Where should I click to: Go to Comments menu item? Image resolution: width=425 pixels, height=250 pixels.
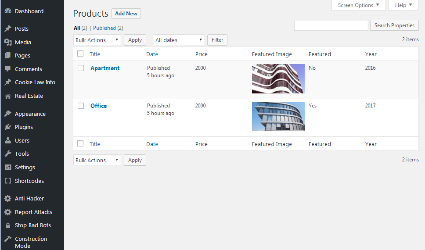(x=29, y=69)
